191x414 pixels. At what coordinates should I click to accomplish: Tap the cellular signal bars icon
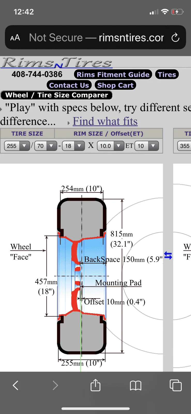[x=154, y=12]
